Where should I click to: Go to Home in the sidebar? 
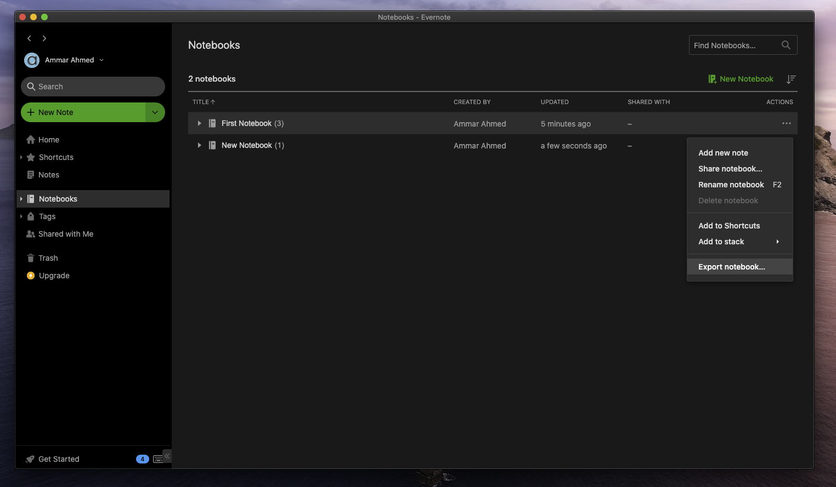click(48, 140)
